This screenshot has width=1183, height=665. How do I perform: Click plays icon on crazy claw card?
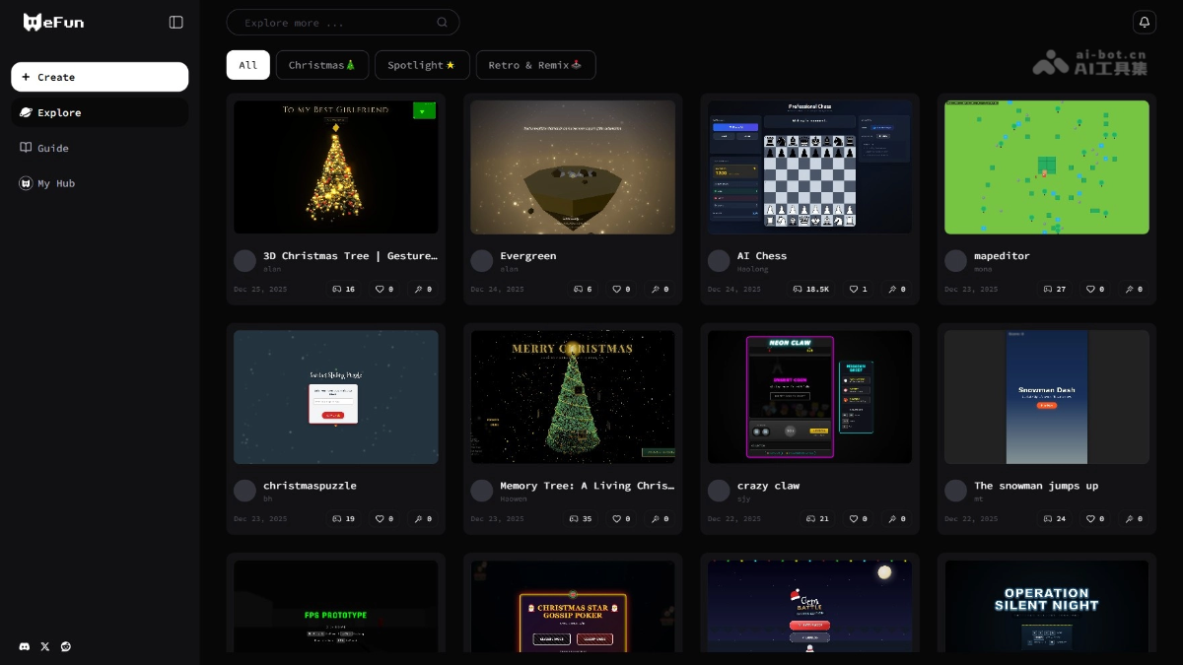point(810,518)
